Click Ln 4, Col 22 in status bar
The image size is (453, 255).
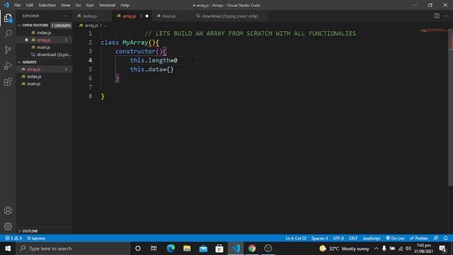(x=296, y=238)
